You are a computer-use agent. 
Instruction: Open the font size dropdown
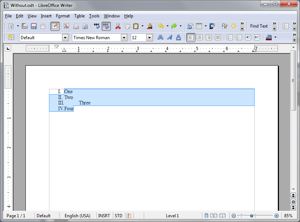149,37
